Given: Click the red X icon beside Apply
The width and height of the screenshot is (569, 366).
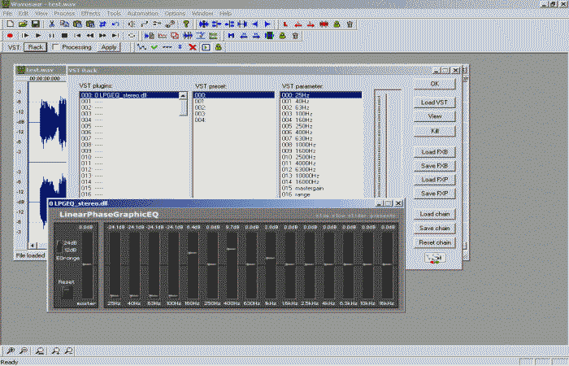Looking at the screenshot, I should [193, 47].
